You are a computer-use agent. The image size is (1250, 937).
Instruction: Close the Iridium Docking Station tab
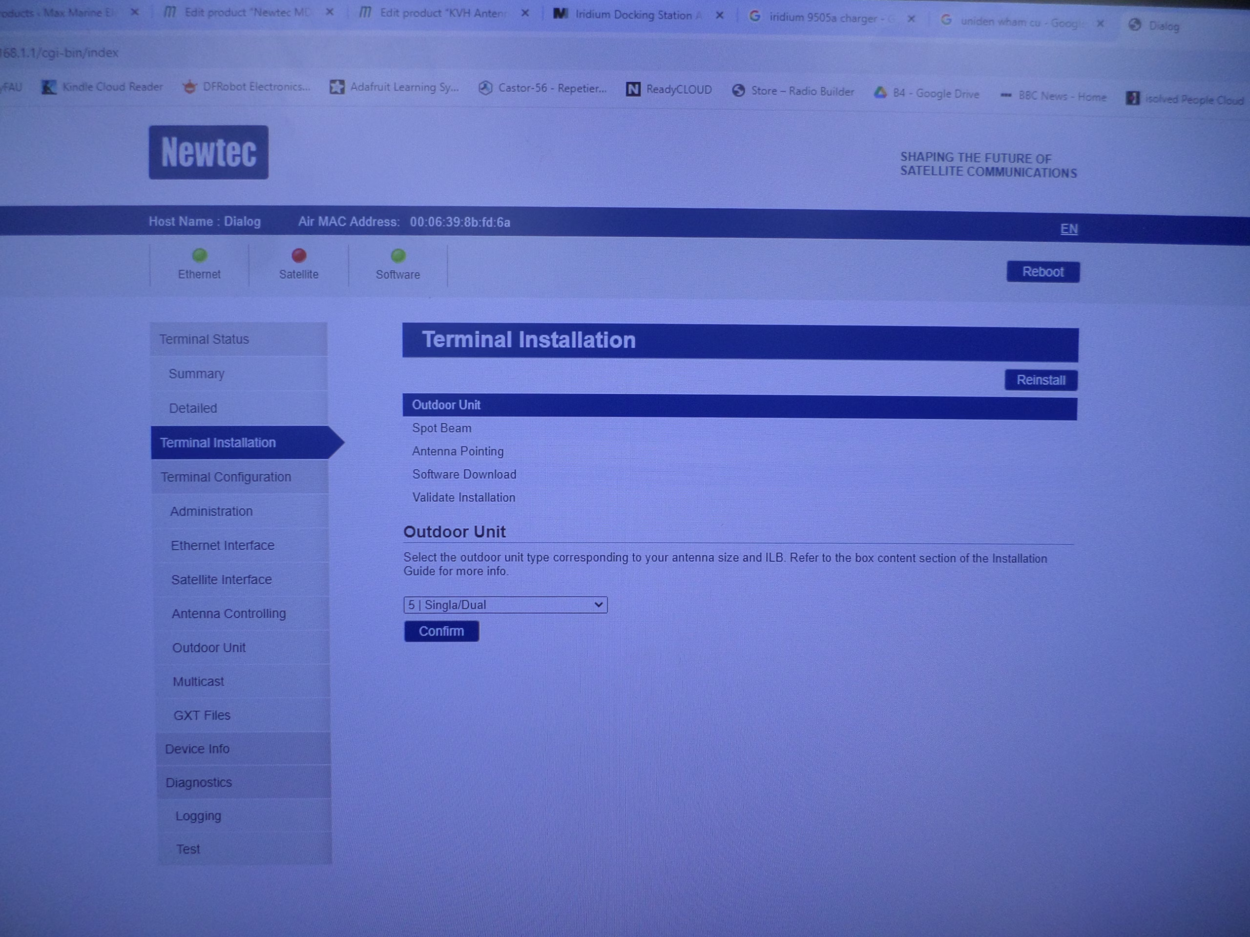(x=719, y=16)
